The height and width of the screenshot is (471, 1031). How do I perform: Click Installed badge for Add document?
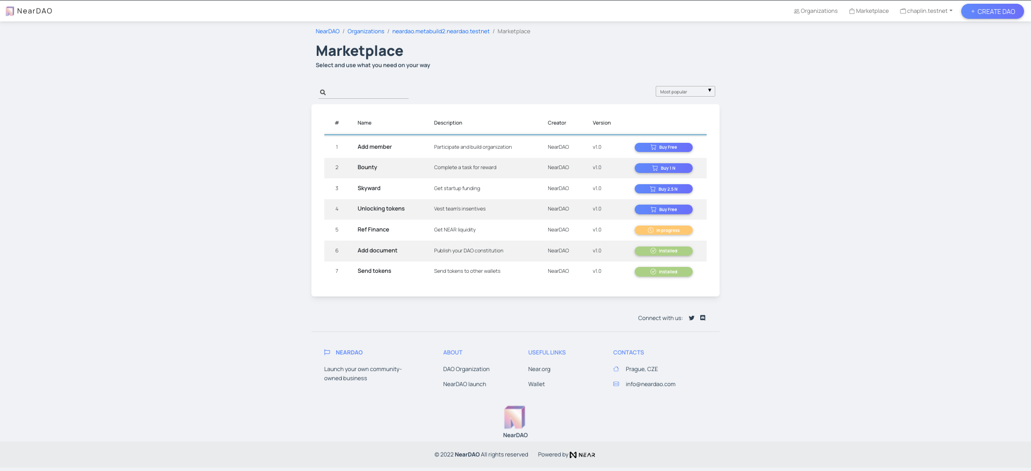point(664,251)
